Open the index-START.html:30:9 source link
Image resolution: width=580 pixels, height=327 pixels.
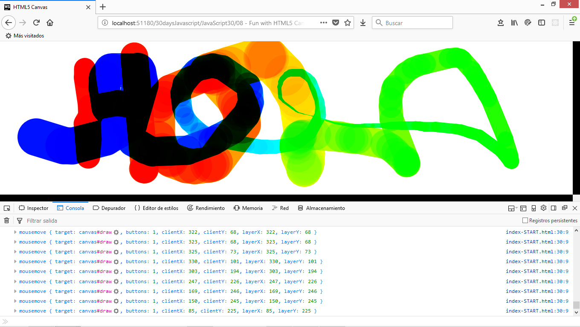point(537,232)
